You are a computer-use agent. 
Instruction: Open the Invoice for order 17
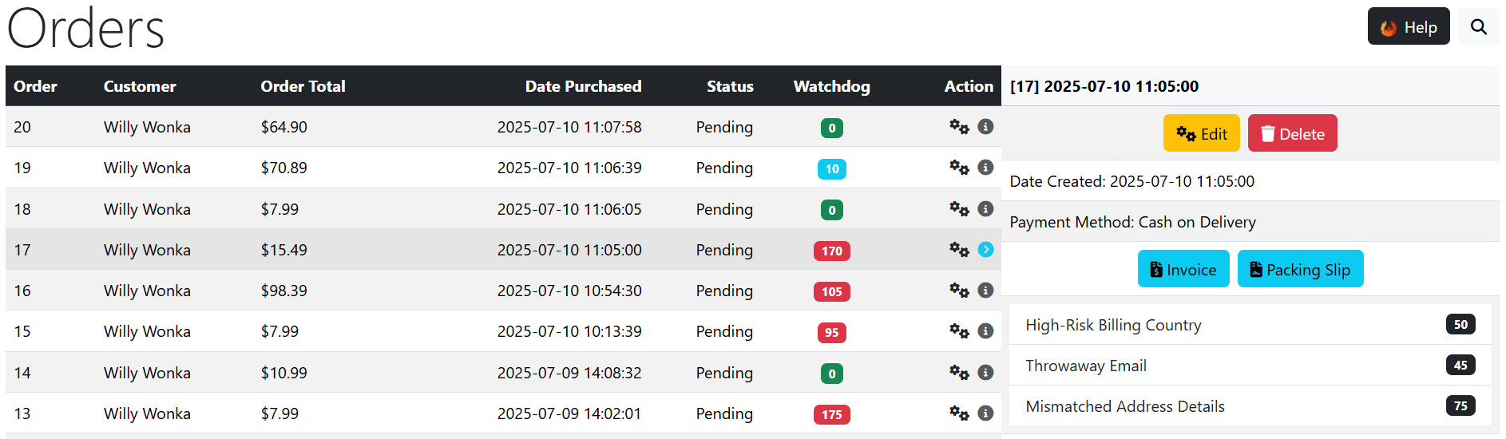click(x=1183, y=269)
